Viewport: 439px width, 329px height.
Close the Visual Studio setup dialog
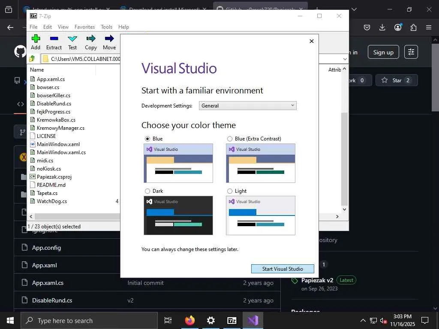312,41
